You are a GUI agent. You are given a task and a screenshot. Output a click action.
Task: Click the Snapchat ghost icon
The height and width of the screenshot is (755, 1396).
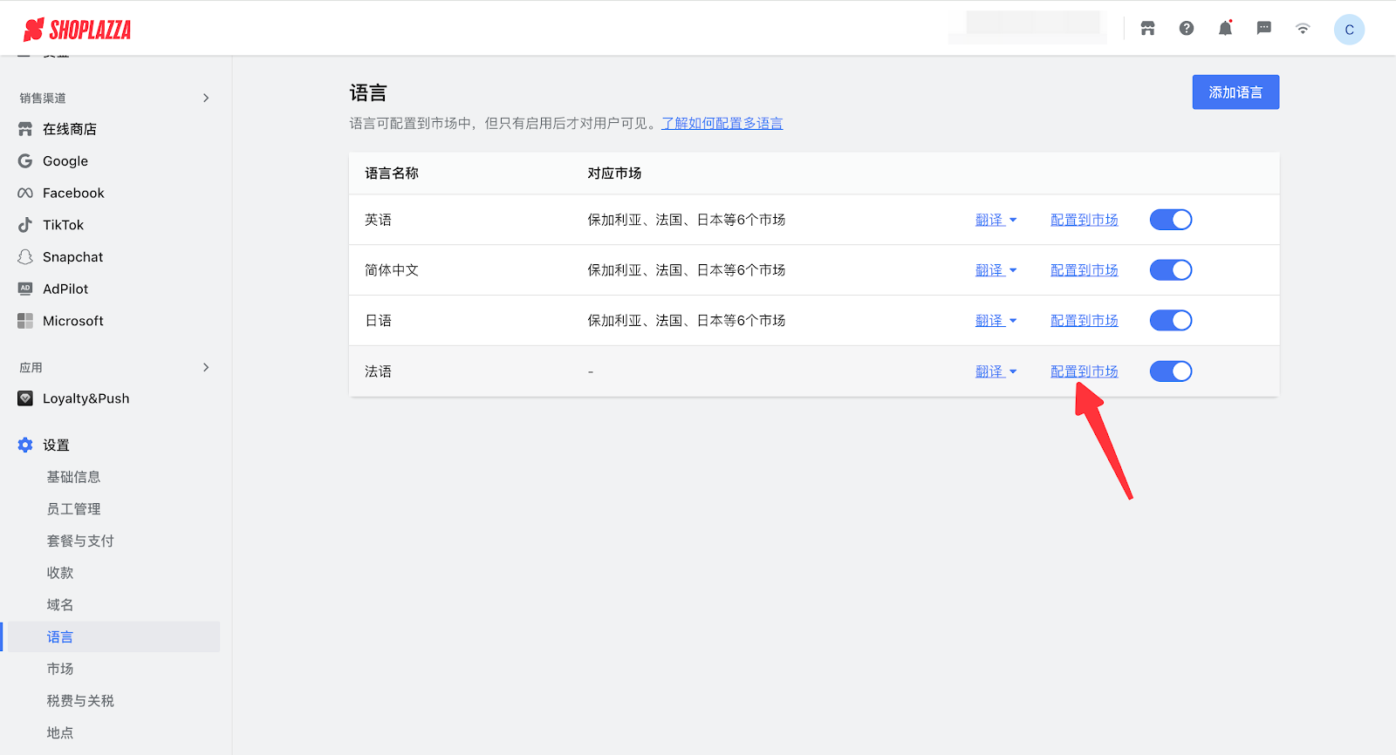tap(25, 257)
